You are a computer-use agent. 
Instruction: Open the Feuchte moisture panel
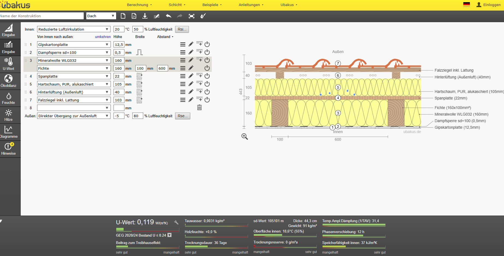[8, 98]
